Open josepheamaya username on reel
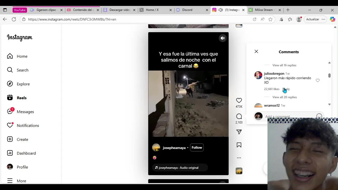The height and width of the screenshot is (190, 338). point(174,148)
